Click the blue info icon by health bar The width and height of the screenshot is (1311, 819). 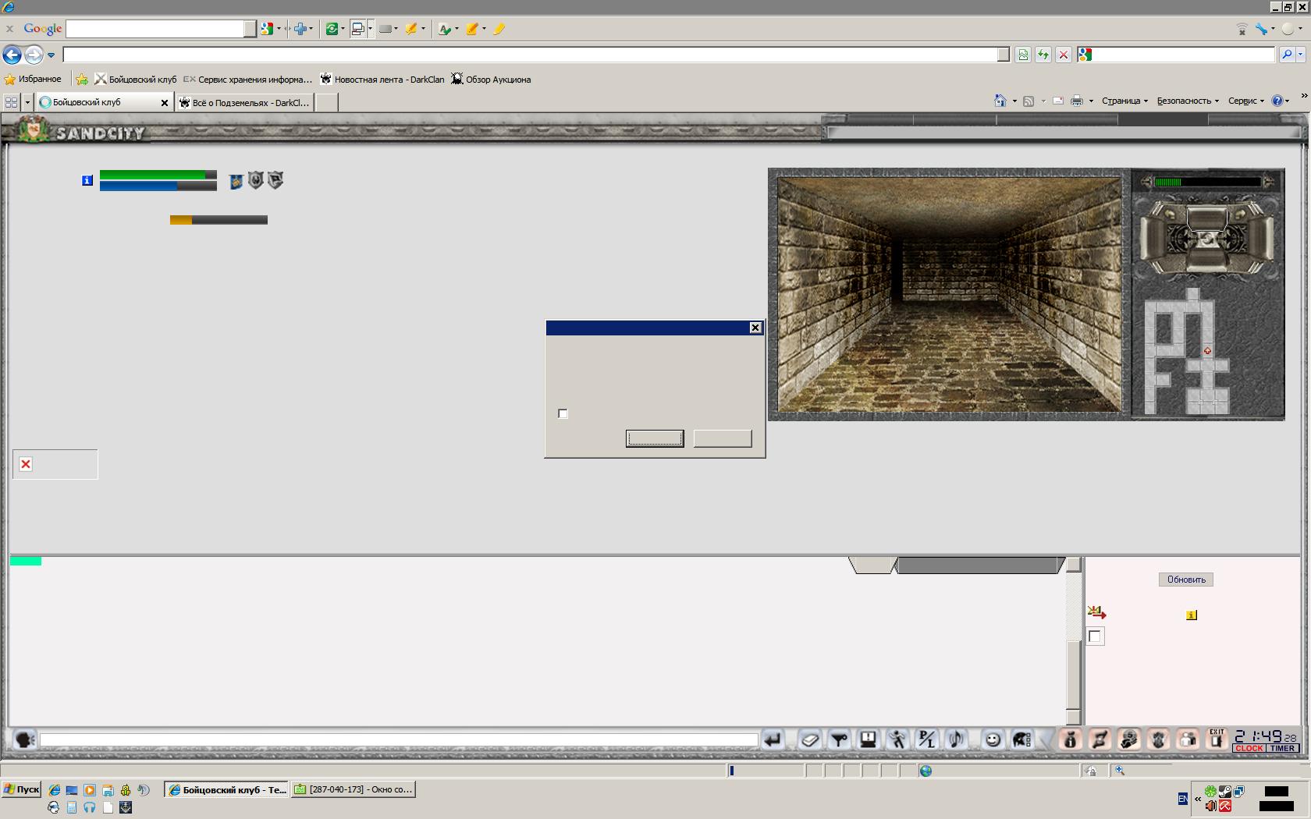(87, 180)
